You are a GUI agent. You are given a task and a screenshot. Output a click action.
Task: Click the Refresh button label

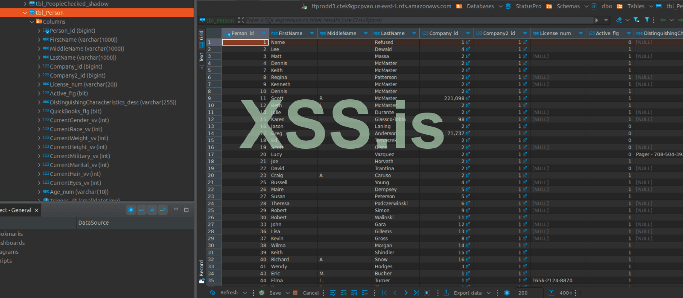(x=229, y=292)
